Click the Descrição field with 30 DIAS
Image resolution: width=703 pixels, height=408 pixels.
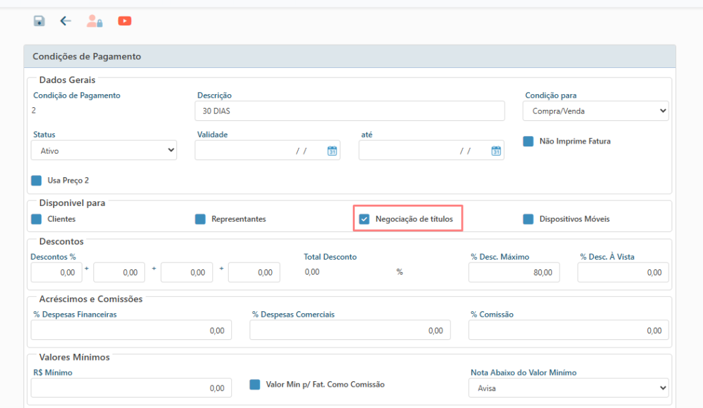pos(349,111)
